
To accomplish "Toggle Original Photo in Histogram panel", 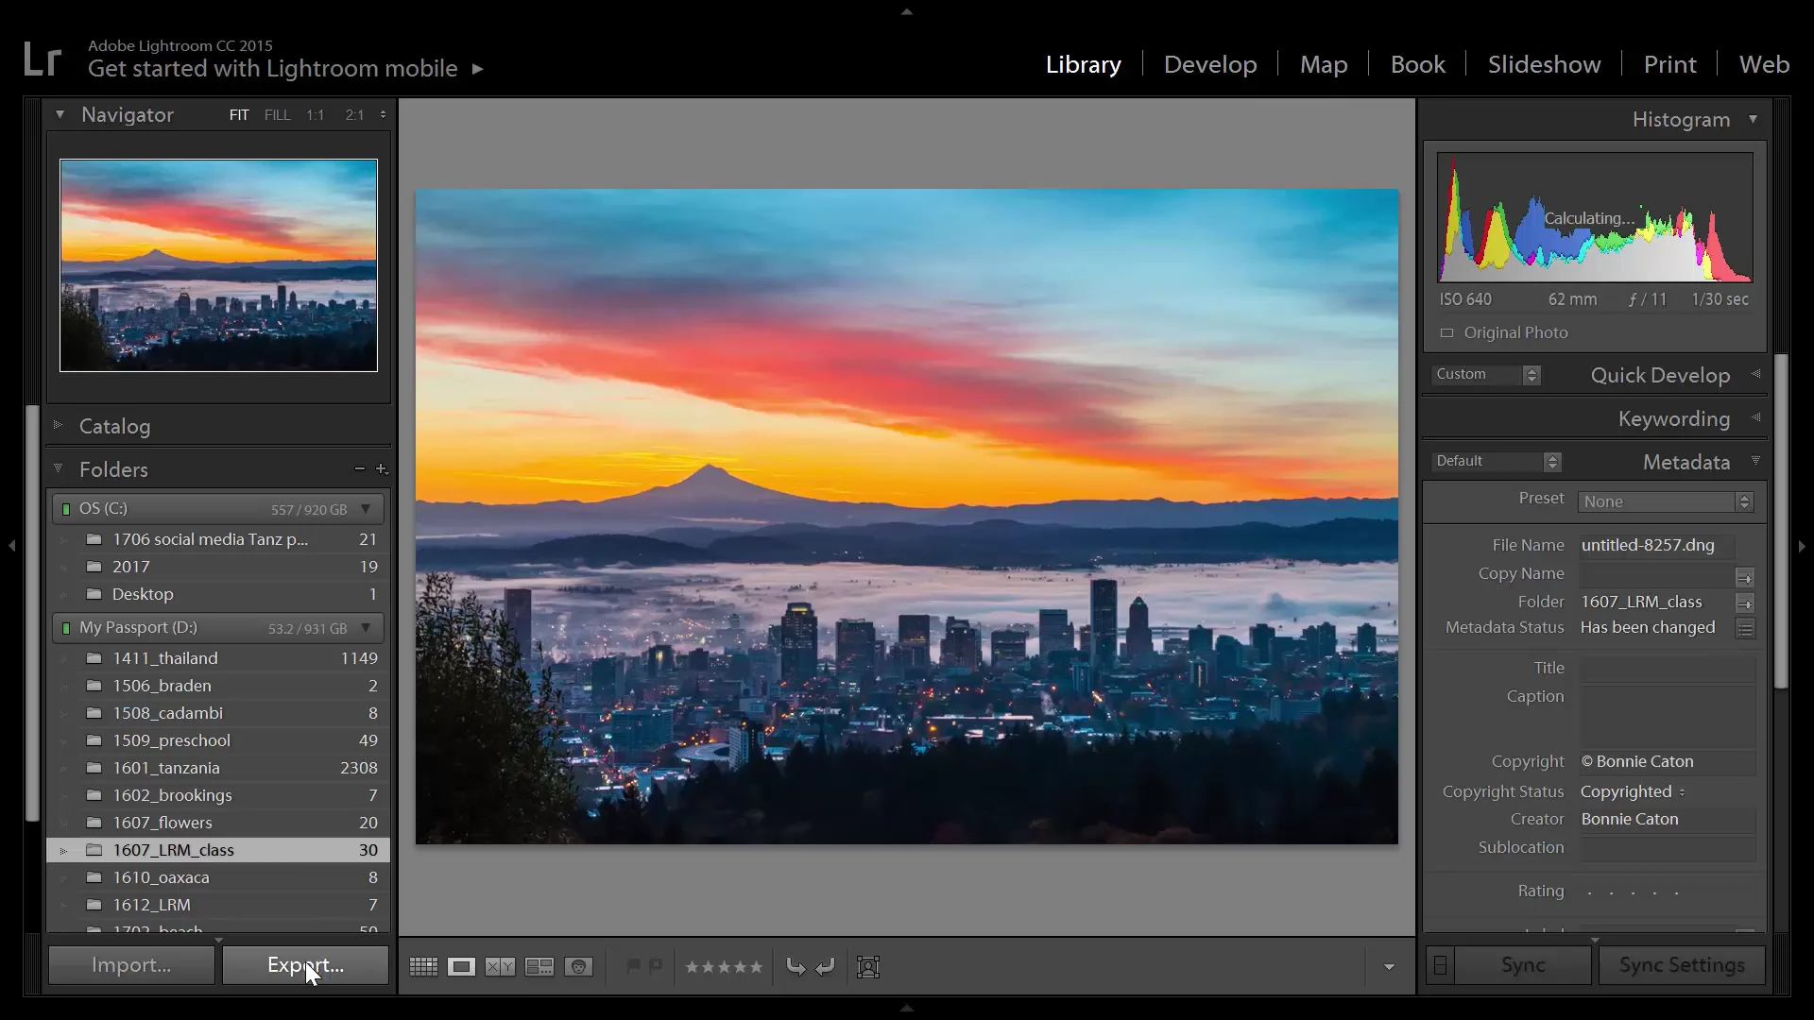I will click(x=1446, y=332).
